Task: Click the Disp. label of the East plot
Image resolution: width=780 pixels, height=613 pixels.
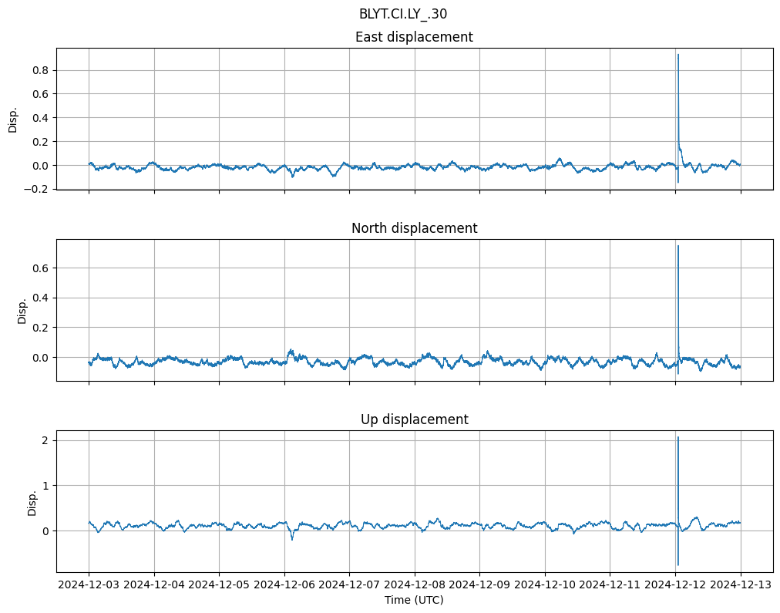Action: coord(13,119)
